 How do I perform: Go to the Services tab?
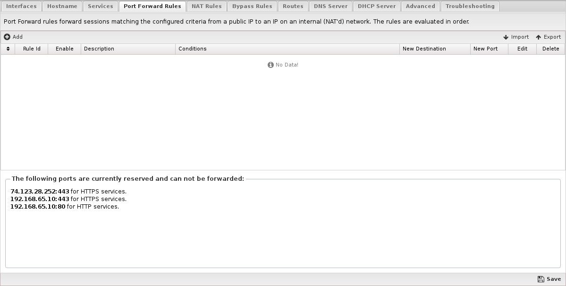pyautogui.click(x=101, y=6)
